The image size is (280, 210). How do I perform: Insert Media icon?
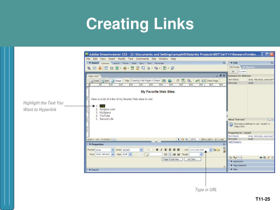tap(125, 68)
